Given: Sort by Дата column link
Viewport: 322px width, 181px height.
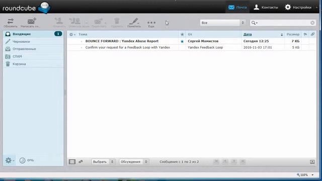Looking at the screenshot, I should 248,35.
